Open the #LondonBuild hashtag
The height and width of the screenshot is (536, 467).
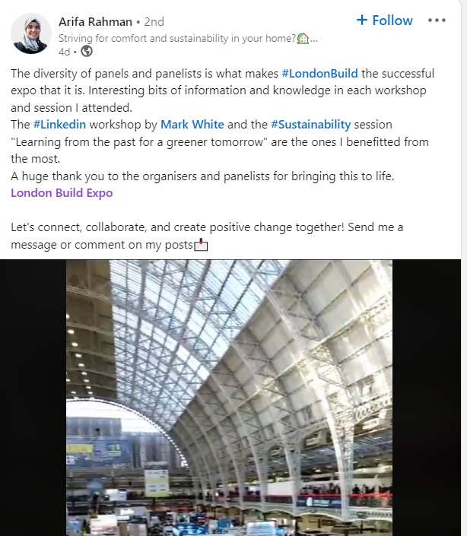[x=319, y=74]
